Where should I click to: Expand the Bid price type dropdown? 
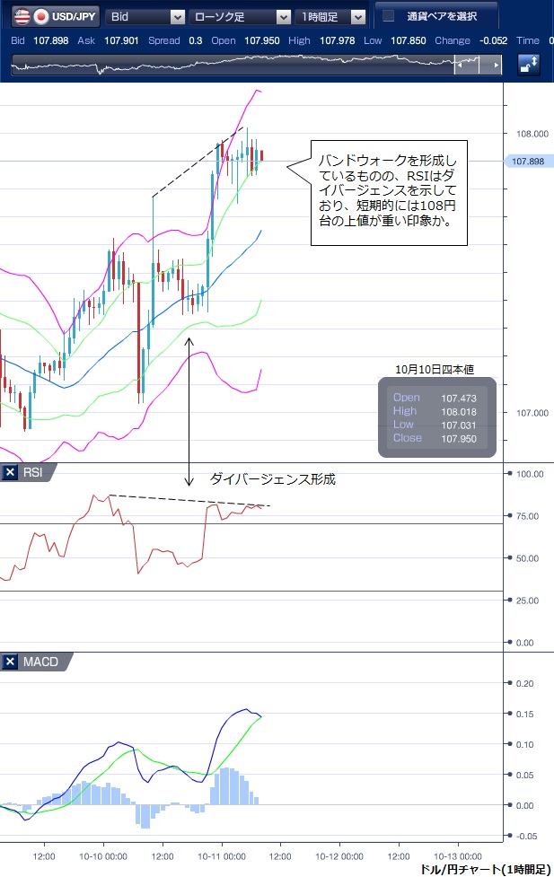pyautogui.click(x=145, y=16)
